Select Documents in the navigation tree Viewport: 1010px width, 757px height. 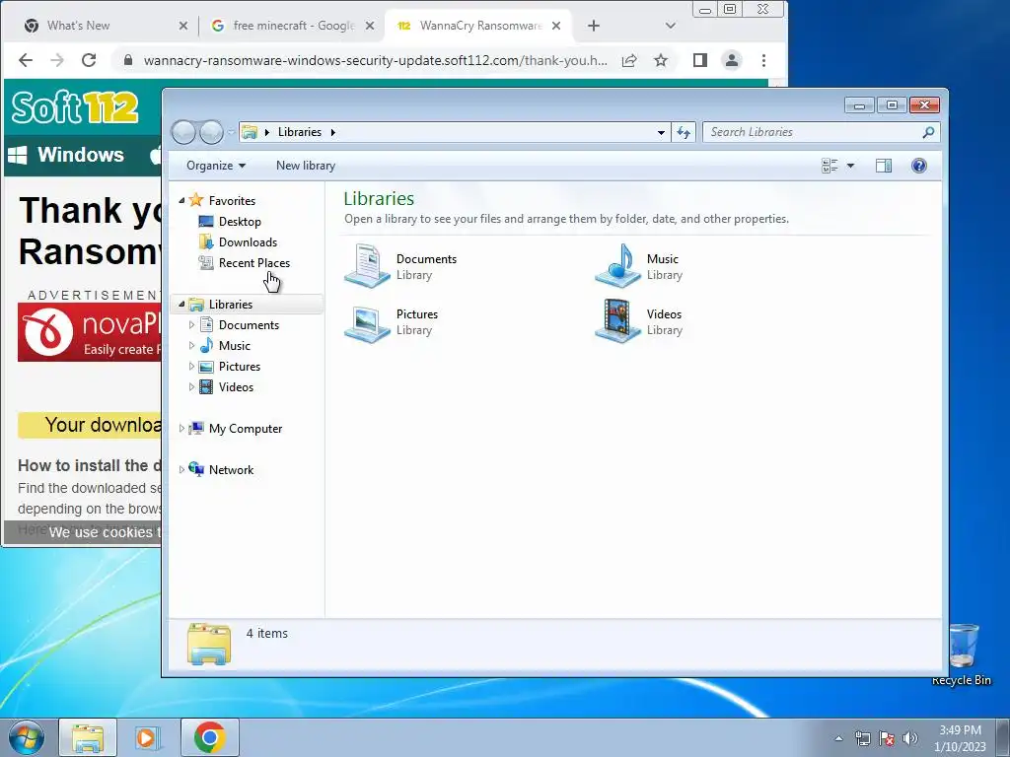pos(249,325)
